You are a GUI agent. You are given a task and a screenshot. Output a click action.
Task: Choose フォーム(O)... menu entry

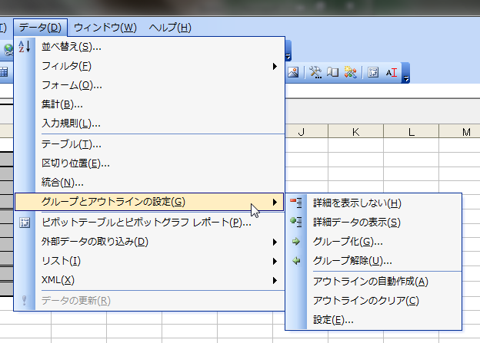[150, 85]
